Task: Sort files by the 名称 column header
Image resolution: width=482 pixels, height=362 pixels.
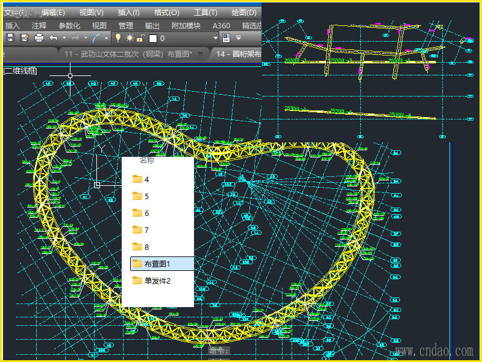Action: click(147, 160)
